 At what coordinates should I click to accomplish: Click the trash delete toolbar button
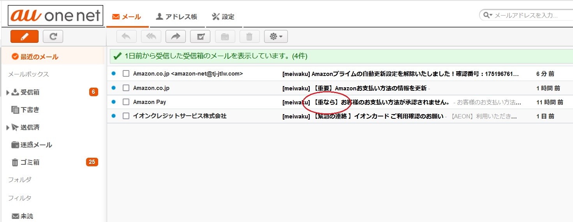[x=250, y=36]
